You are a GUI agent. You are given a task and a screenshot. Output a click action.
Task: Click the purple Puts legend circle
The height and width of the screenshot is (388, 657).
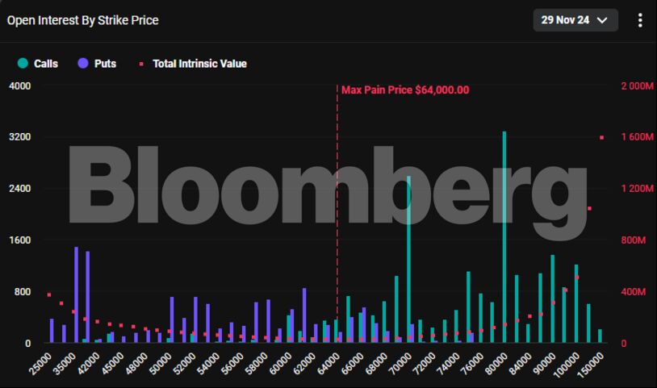(x=83, y=64)
